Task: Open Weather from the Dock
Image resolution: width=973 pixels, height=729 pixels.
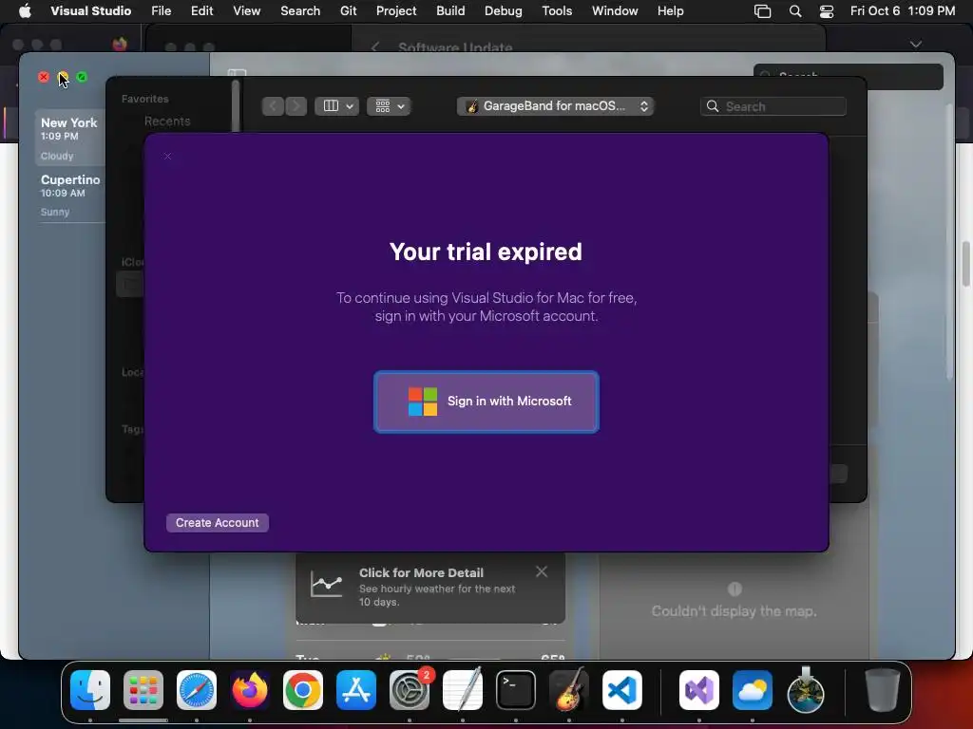Action: click(753, 690)
